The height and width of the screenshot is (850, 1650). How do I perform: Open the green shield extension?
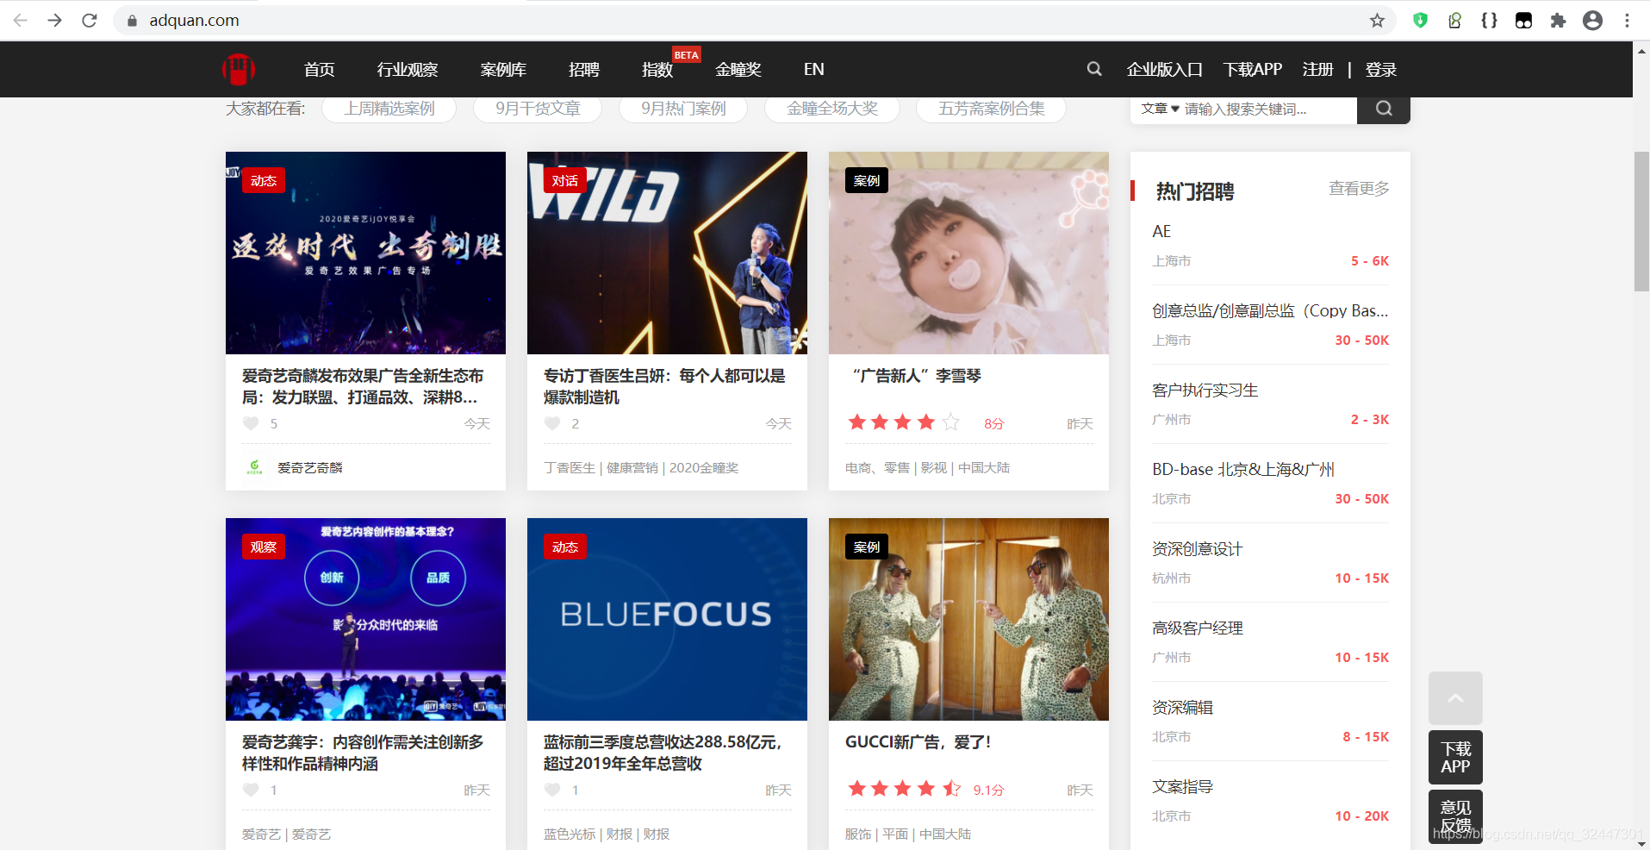point(1420,20)
